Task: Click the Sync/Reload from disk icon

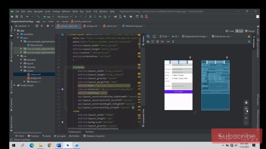Action: [x=22, y=17]
